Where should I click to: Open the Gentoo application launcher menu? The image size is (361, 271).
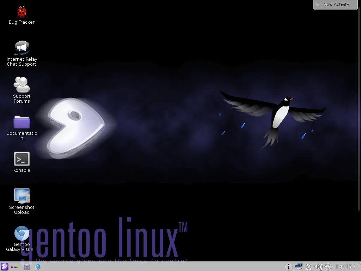tap(4, 267)
